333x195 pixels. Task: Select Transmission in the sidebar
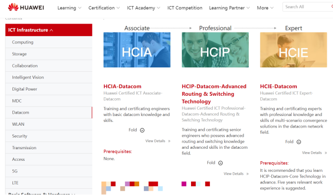pyautogui.click(x=49, y=148)
